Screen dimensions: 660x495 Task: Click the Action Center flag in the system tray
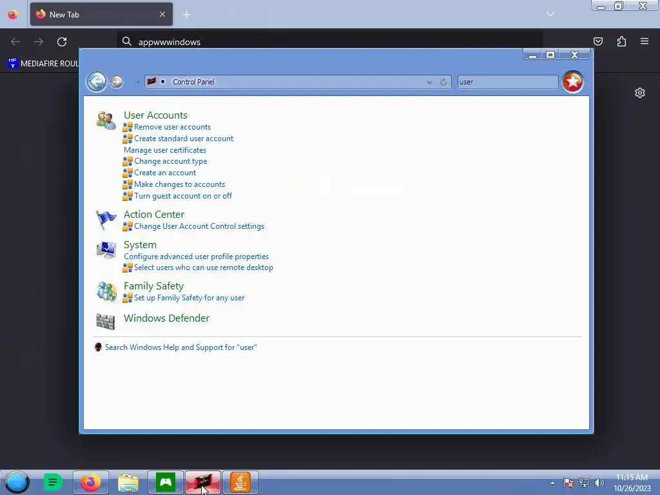(x=568, y=483)
